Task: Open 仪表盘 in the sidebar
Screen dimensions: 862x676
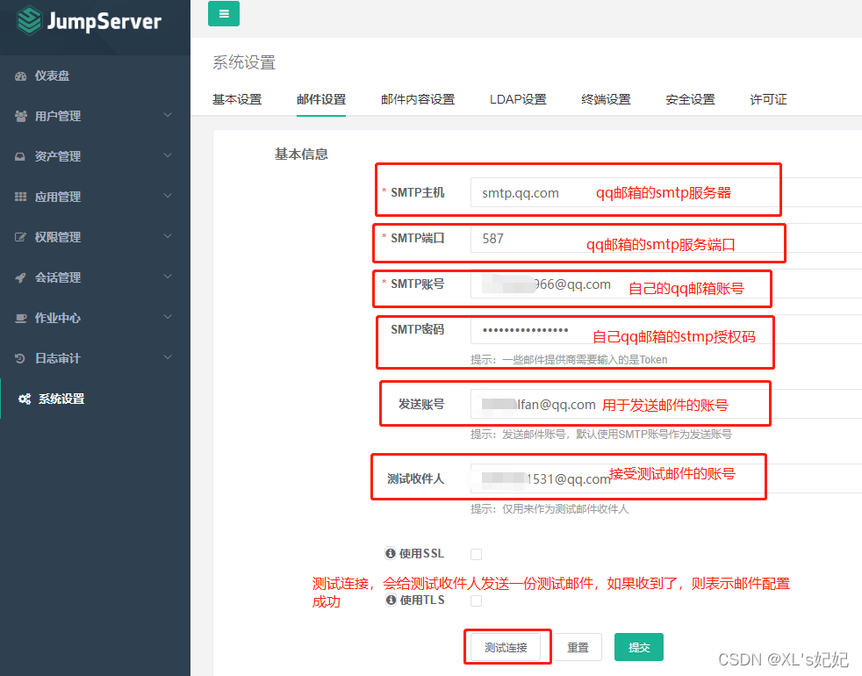Action: (95, 76)
